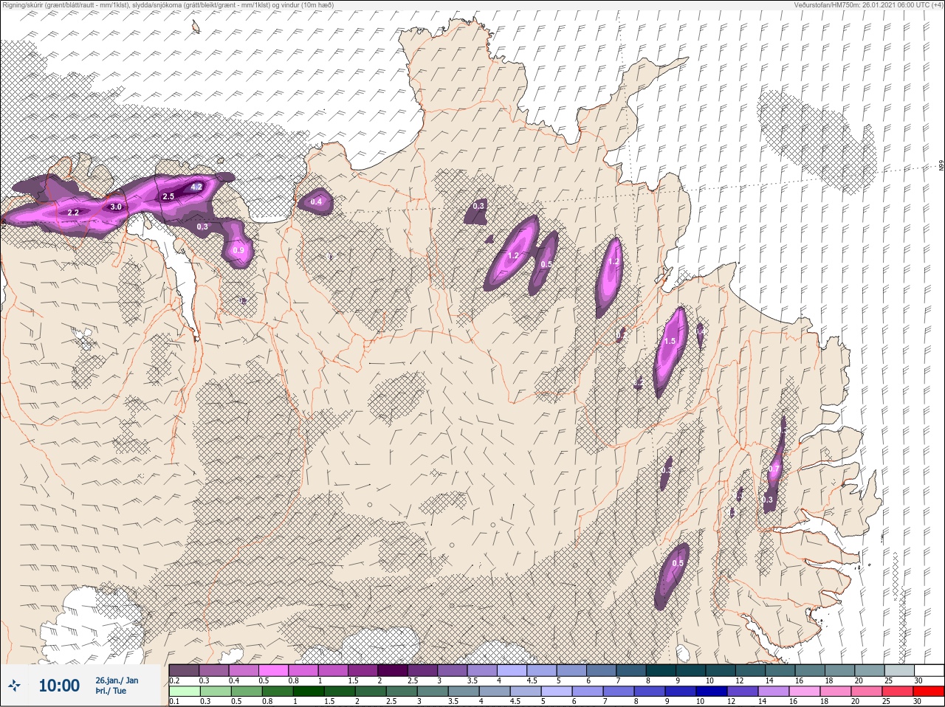Click the 2.2 precipitation value on the map

click(73, 213)
